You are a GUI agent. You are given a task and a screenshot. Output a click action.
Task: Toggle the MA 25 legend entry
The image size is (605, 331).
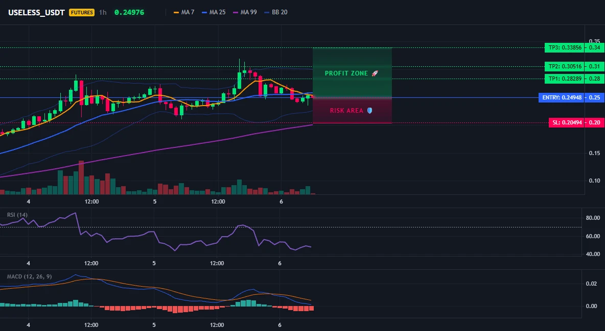(x=214, y=12)
